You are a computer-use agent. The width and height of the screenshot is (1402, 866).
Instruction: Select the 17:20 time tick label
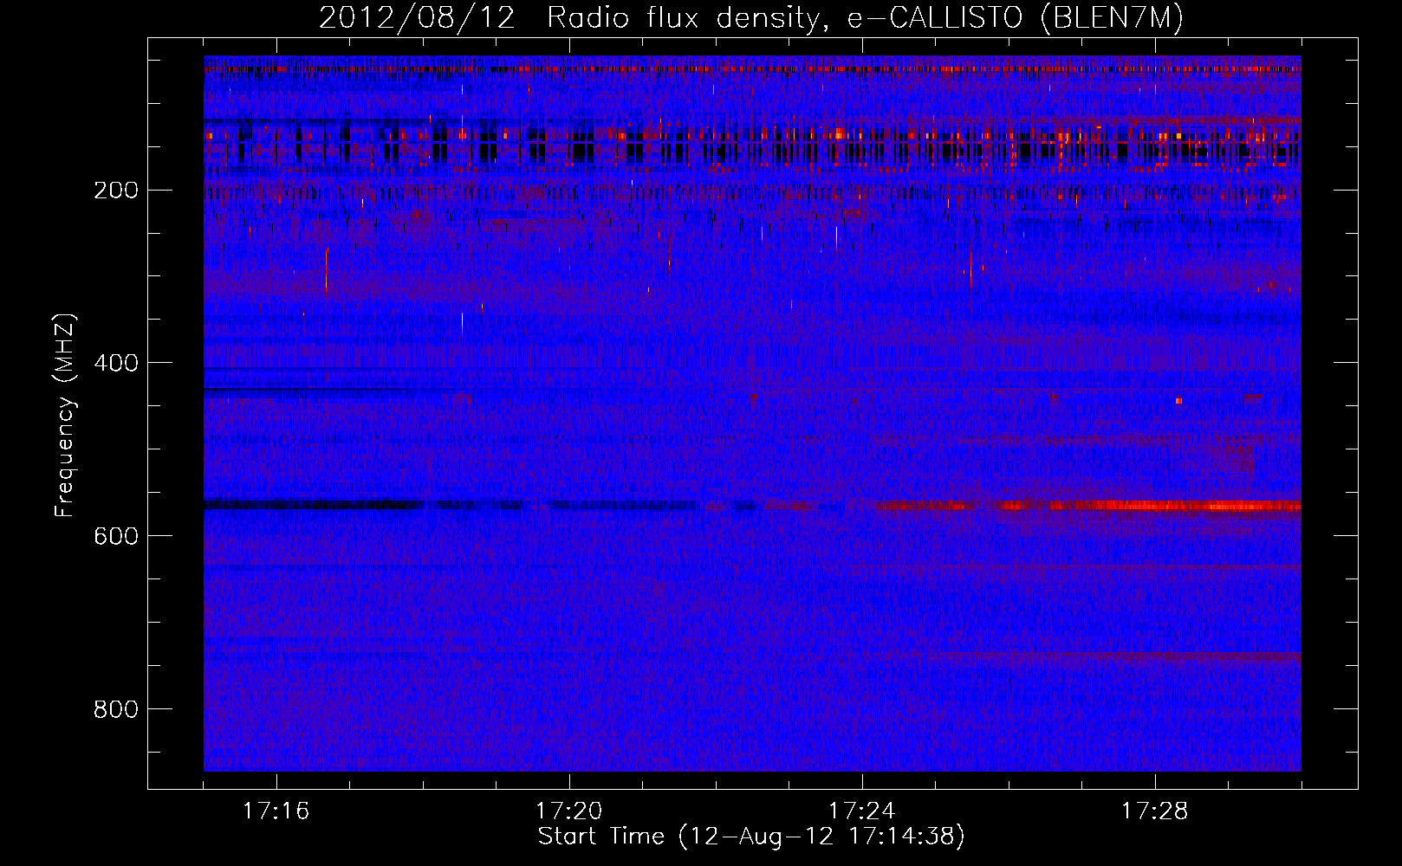[x=569, y=811]
